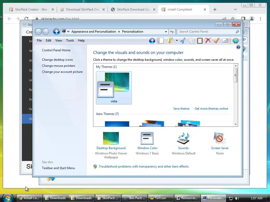Switch to ToYcon taskbar button
The image size is (270, 202).
click(161, 198)
